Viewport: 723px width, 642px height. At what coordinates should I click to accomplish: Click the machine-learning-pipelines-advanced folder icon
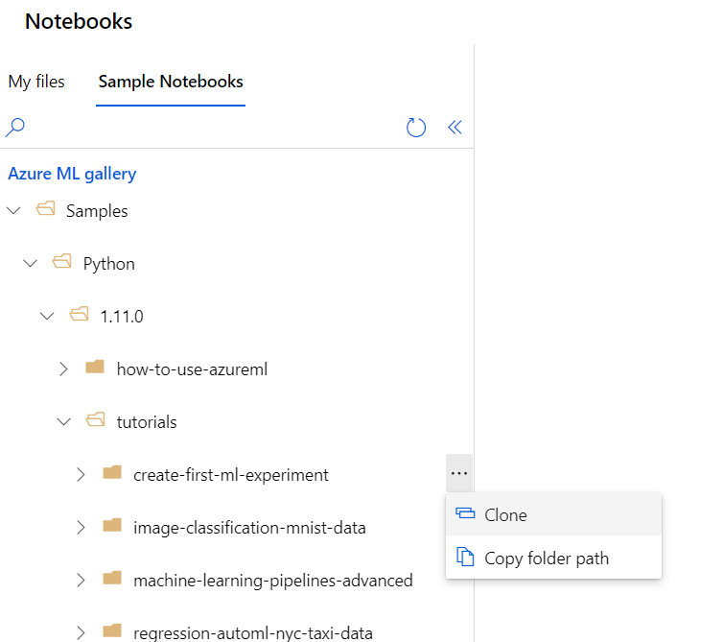tap(112, 578)
